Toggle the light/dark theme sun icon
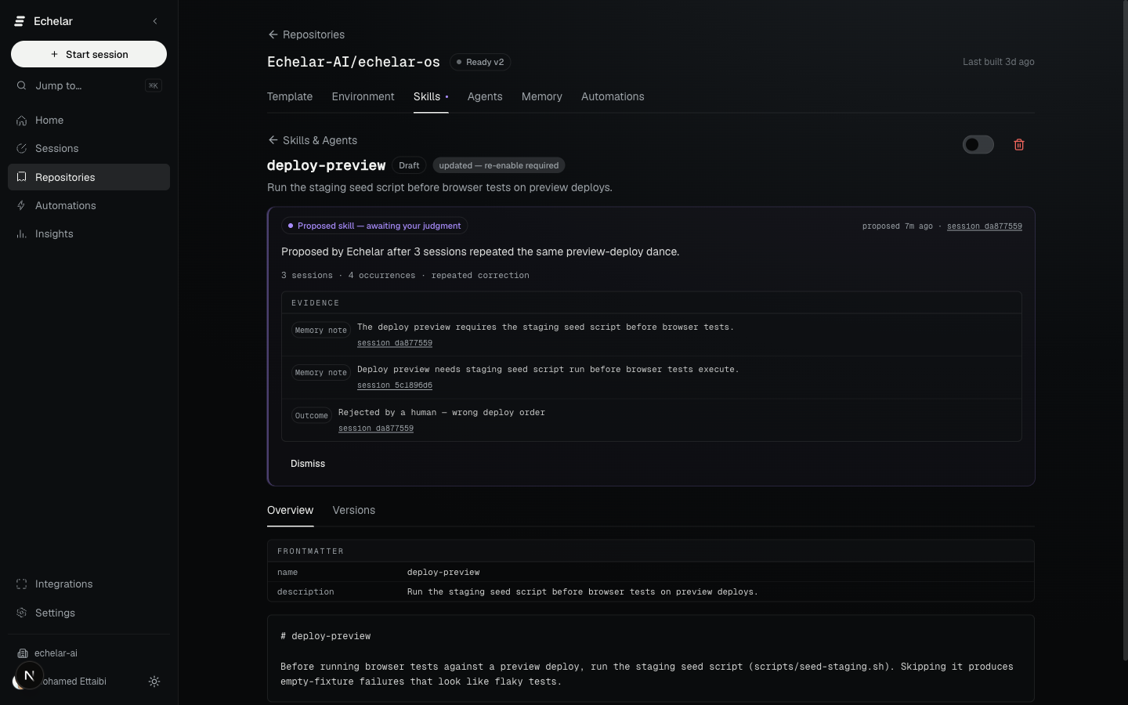The width and height of the screenshot is (1128, 705). tap(154, 681)
